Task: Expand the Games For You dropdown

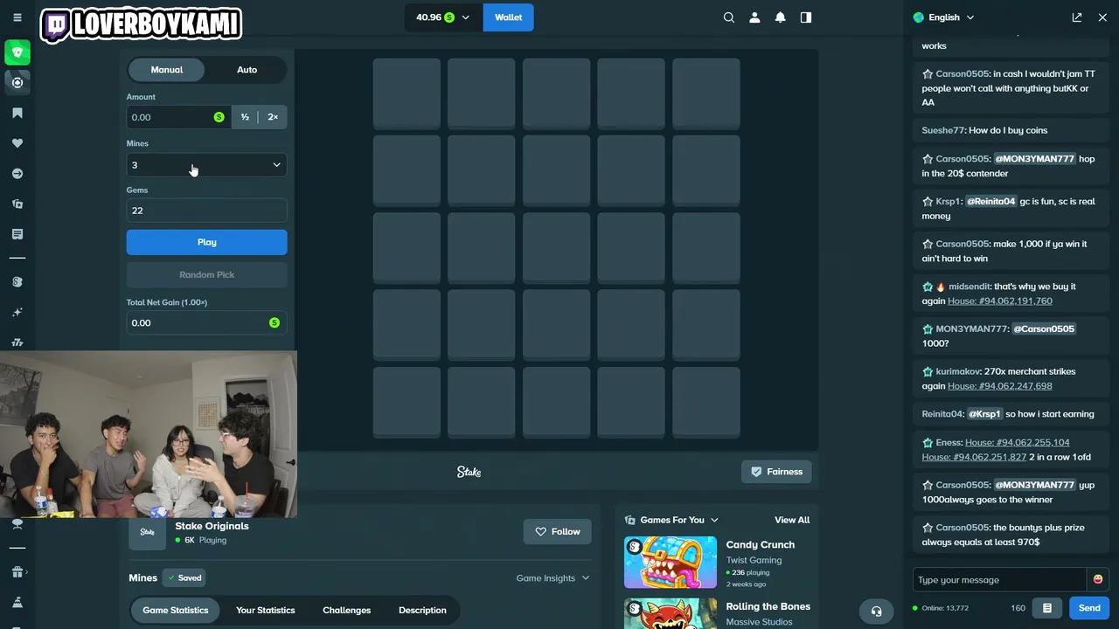Action: (671, 520)
